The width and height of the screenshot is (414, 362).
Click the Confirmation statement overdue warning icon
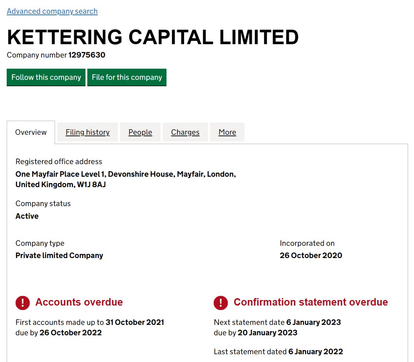(221, 303)
